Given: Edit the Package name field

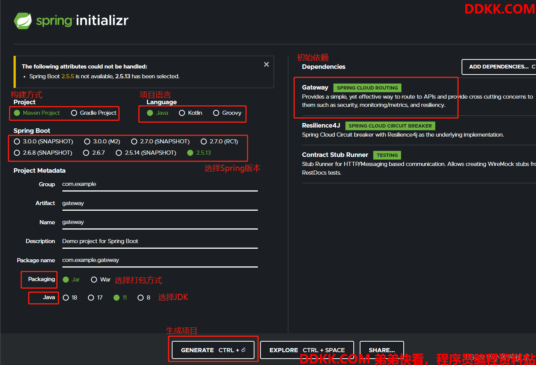Looking at the screenshot, I should [x=160, y=260].
